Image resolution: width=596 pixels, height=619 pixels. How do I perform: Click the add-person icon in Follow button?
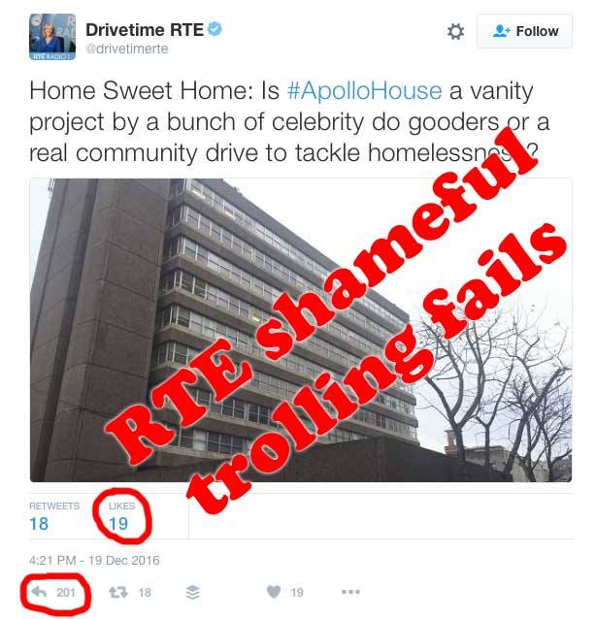pyautogui.click(x=502, y=31)
